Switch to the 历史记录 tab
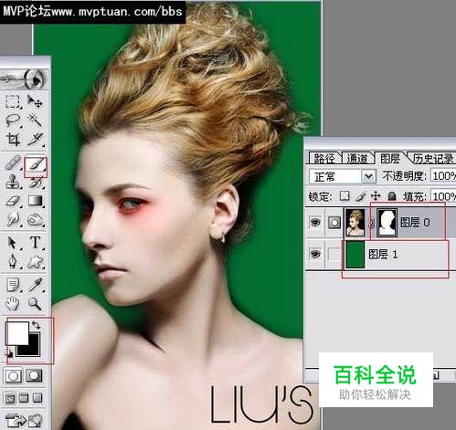The width and height of the screenshot is (456, 430). (432, 158)
